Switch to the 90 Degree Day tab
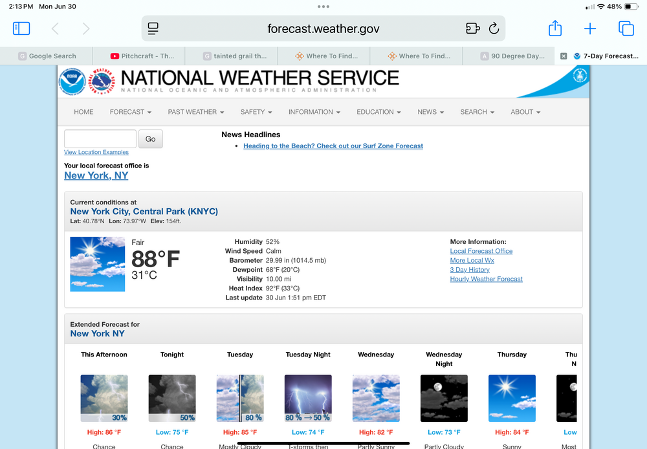647x449 pixels. pos(509,56)
